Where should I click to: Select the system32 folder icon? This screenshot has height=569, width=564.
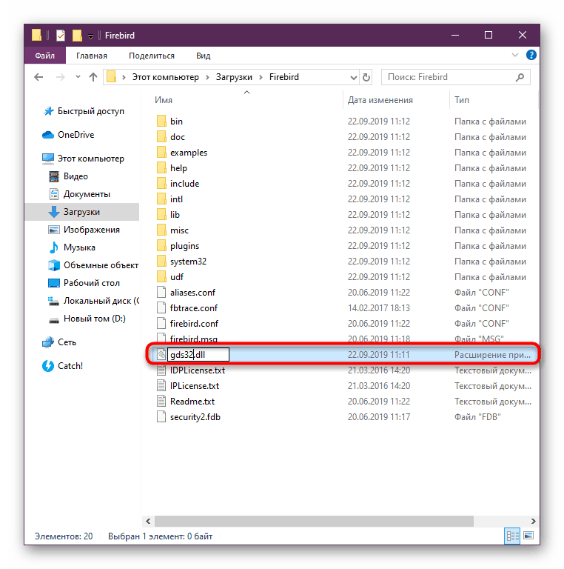(x=161, y=262)
